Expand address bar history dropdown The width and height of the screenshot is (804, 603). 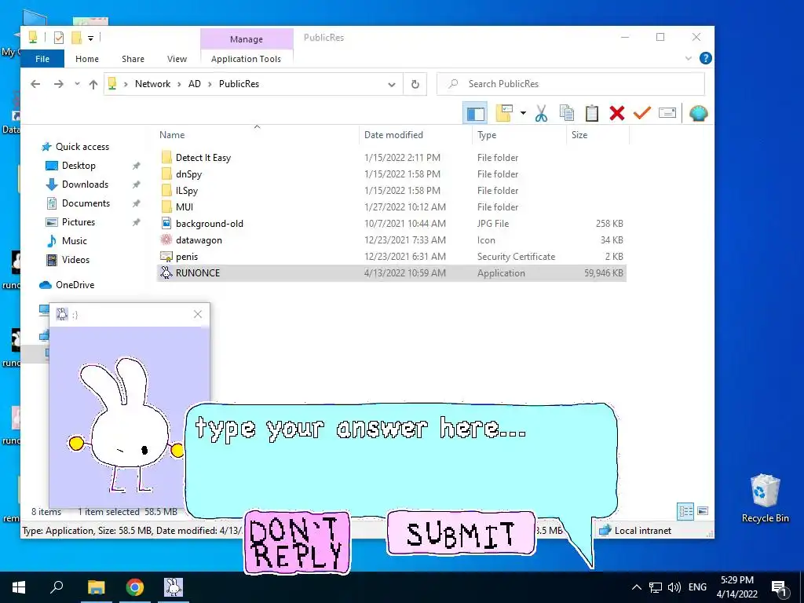(392, 84)
